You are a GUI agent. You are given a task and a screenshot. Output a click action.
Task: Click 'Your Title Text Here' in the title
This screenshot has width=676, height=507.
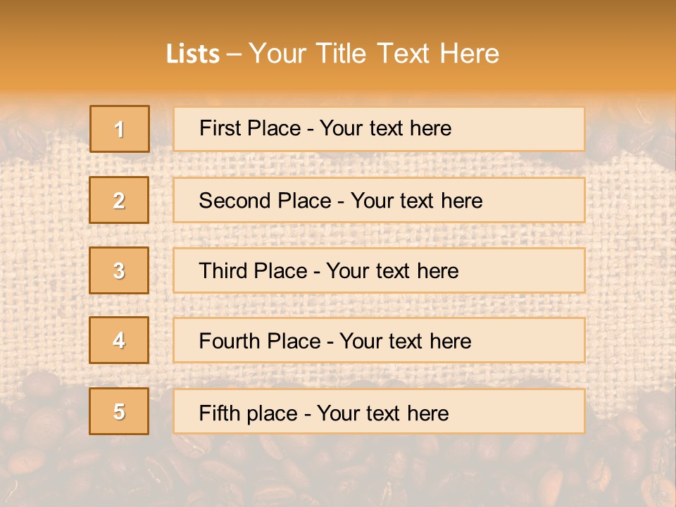(x=374, y=54)
